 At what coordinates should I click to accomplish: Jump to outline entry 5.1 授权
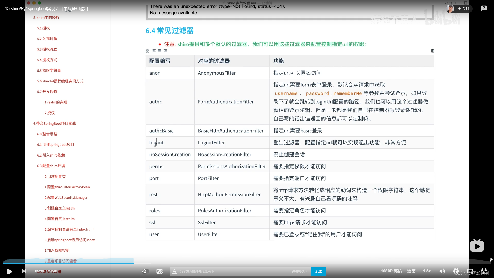pos(43,28)
